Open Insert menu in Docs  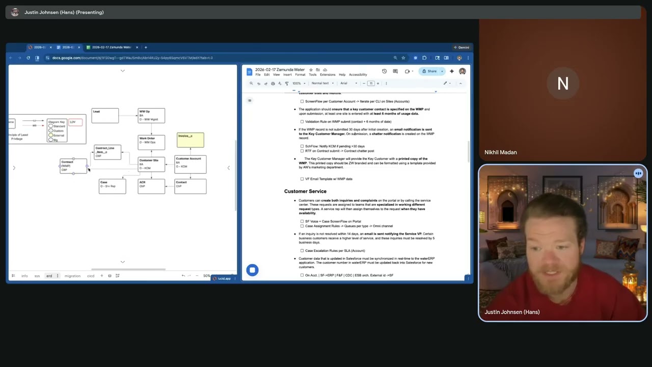[287, 75]
